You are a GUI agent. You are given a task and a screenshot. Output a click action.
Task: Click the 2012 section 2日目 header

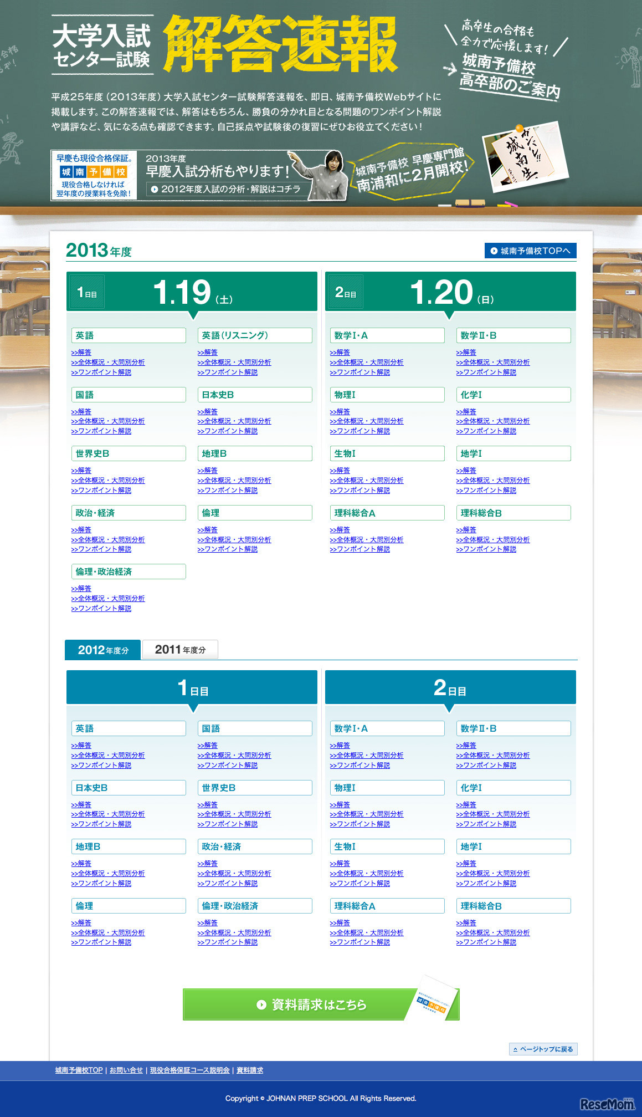[x=450, y=687]
